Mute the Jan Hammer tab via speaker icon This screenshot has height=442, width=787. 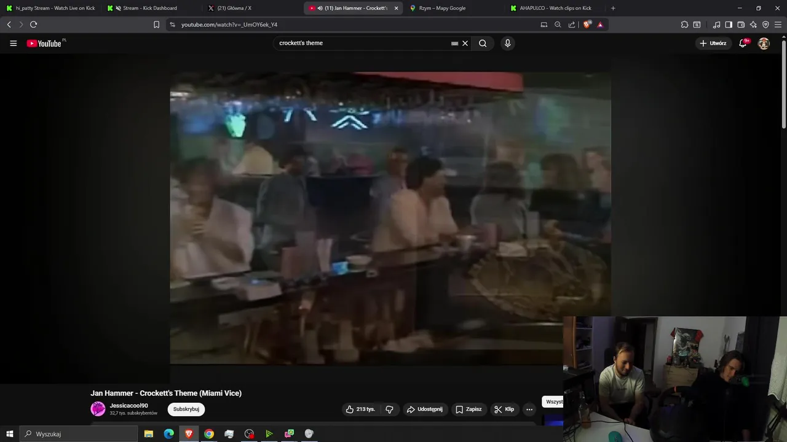click(320, 8)
